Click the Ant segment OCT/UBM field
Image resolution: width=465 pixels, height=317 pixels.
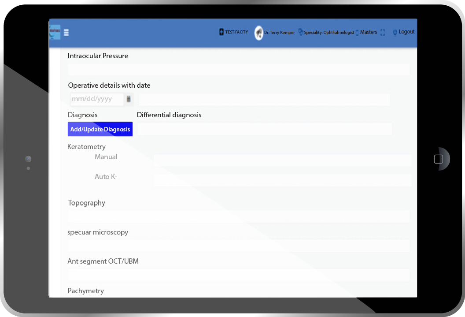(239, 275)
